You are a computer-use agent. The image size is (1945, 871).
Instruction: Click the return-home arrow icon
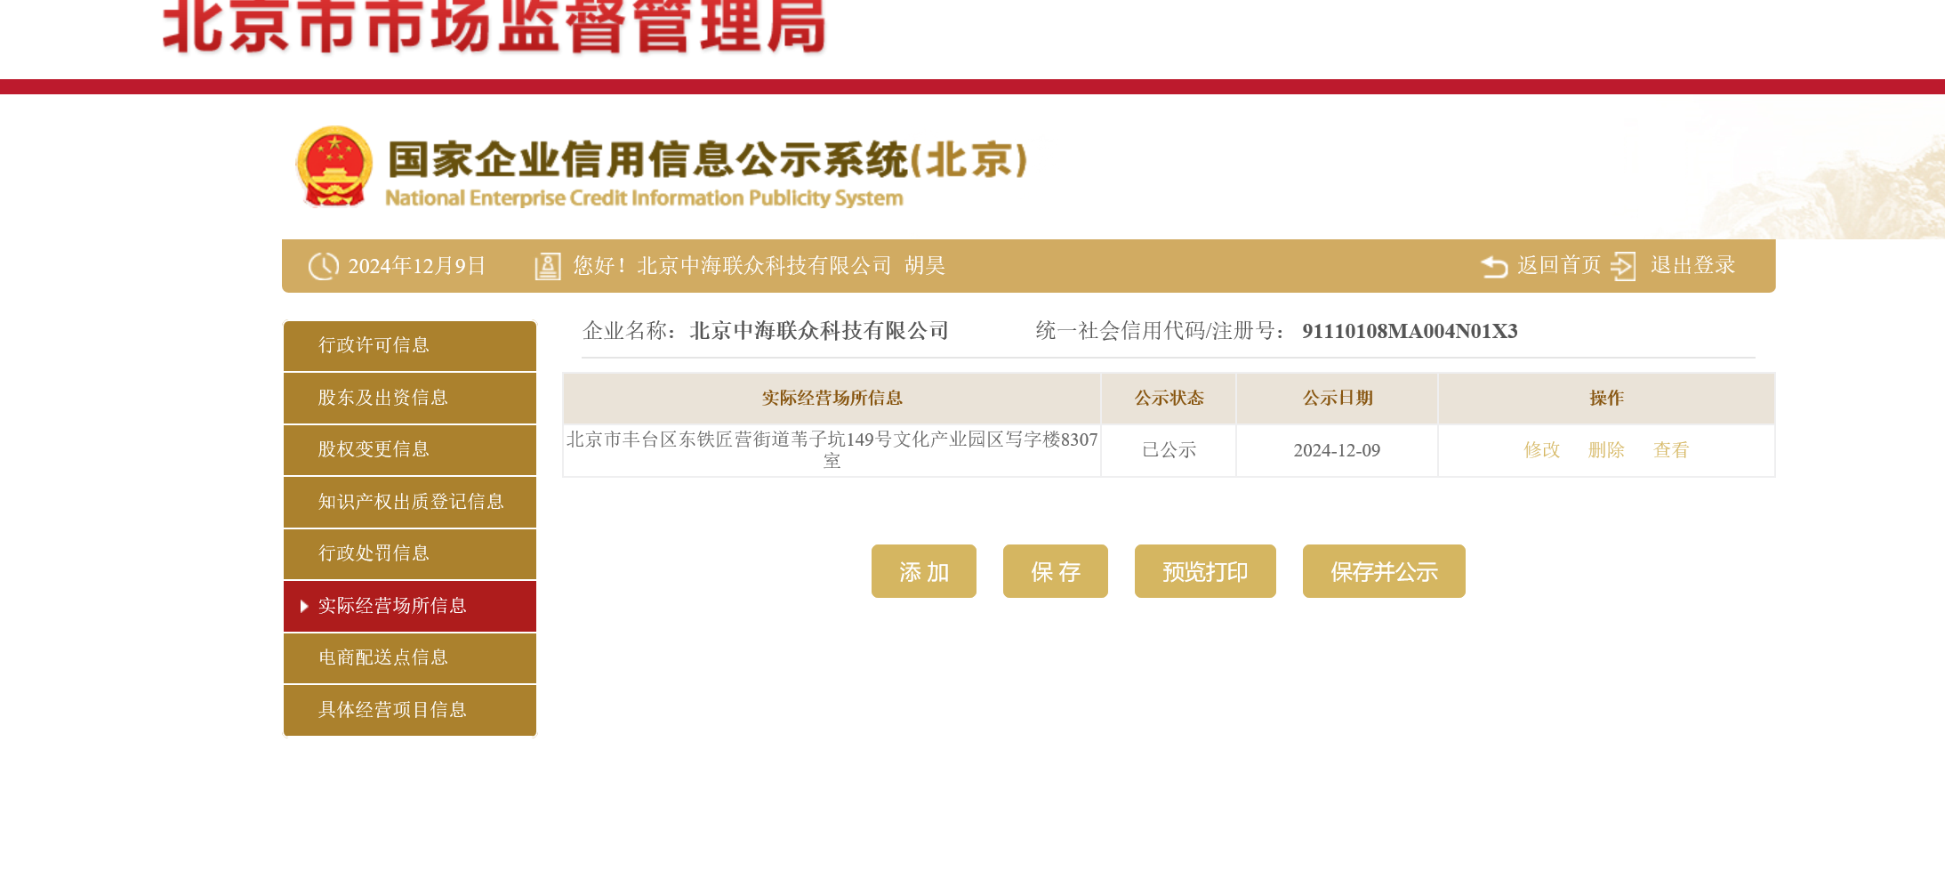pyautogui.click(x=1494, y=266)
